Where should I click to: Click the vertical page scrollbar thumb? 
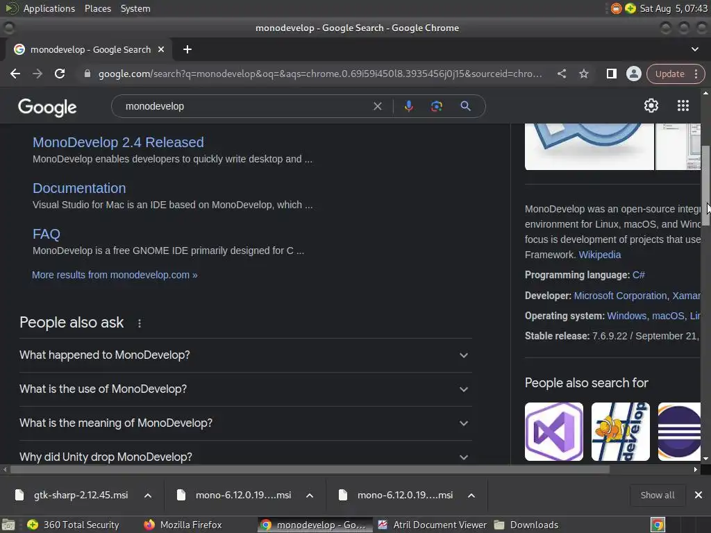[x=705, y=186]
